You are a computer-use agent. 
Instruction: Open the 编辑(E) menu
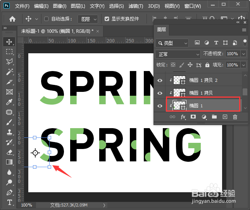(41, 6)
